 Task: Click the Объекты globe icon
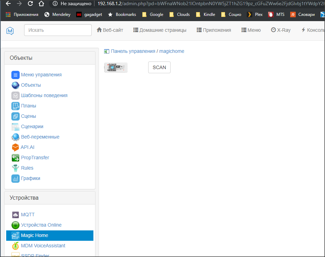[x=16, y=85]
